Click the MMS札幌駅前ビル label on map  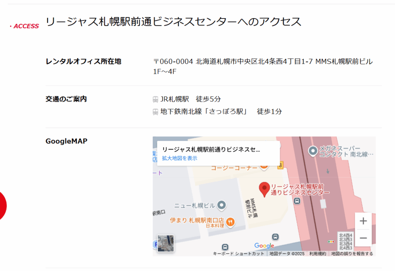(x=252, y=208)
